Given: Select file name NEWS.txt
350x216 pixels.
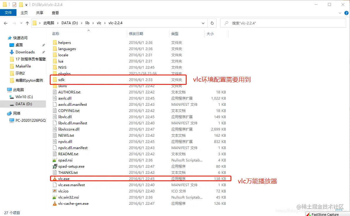Looking at the screenshot, I should coord(66,135).
